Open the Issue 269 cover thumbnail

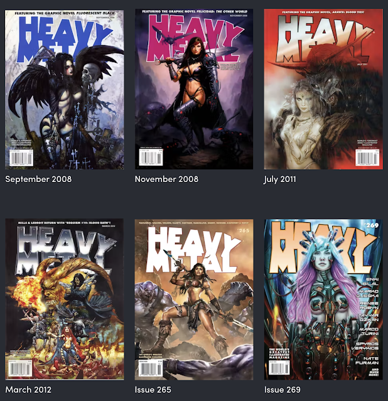323,299
